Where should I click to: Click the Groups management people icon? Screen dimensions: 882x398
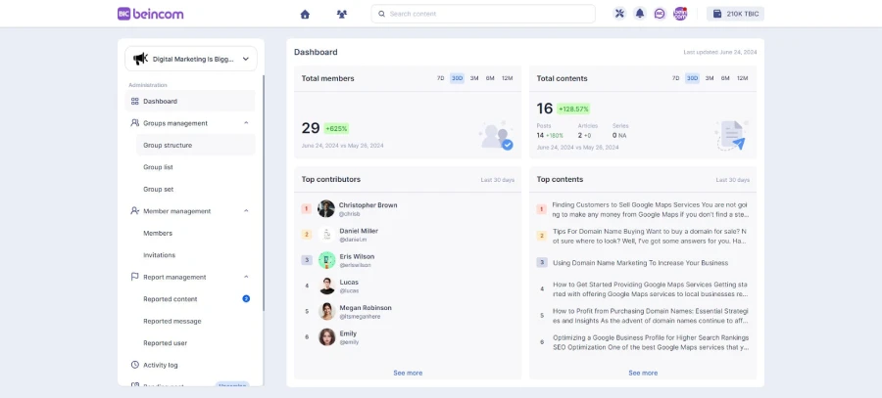(134, 123)
